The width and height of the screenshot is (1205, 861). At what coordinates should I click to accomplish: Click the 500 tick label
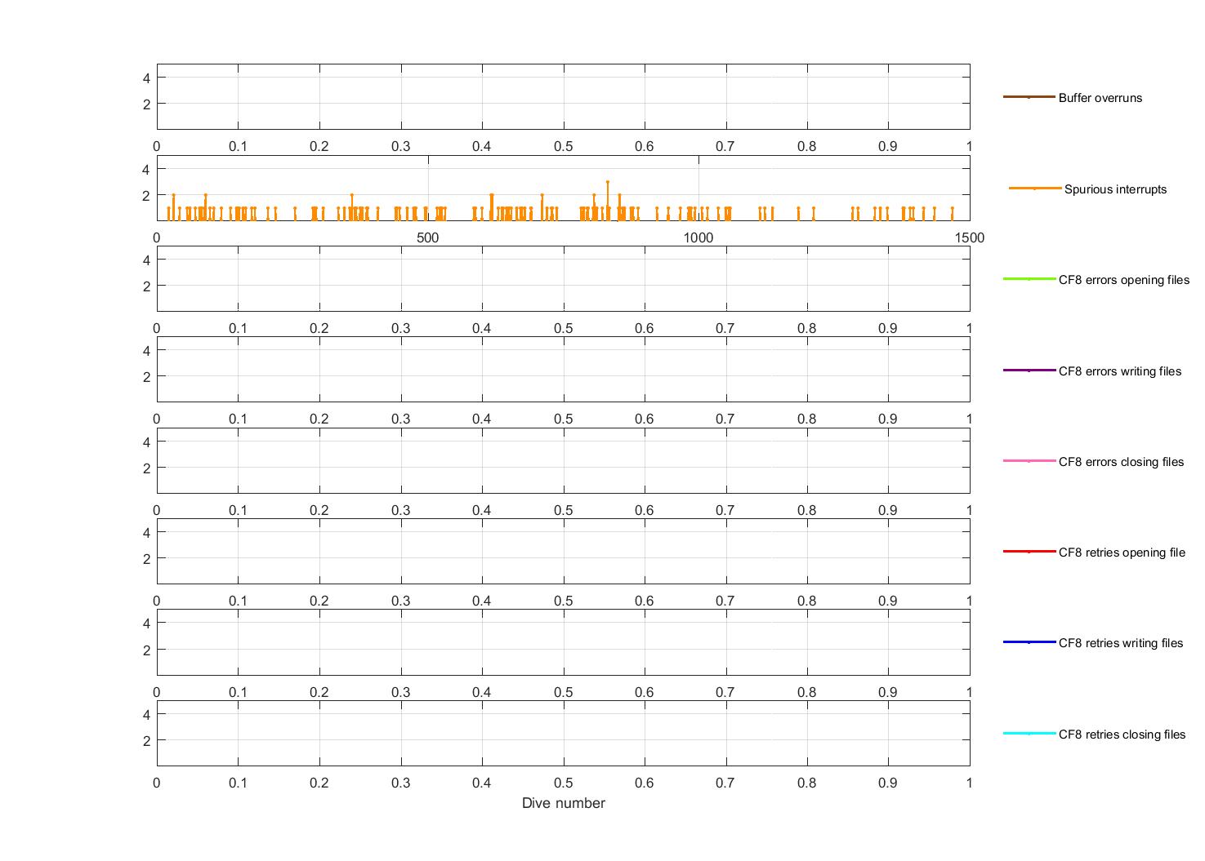point(427,237)
